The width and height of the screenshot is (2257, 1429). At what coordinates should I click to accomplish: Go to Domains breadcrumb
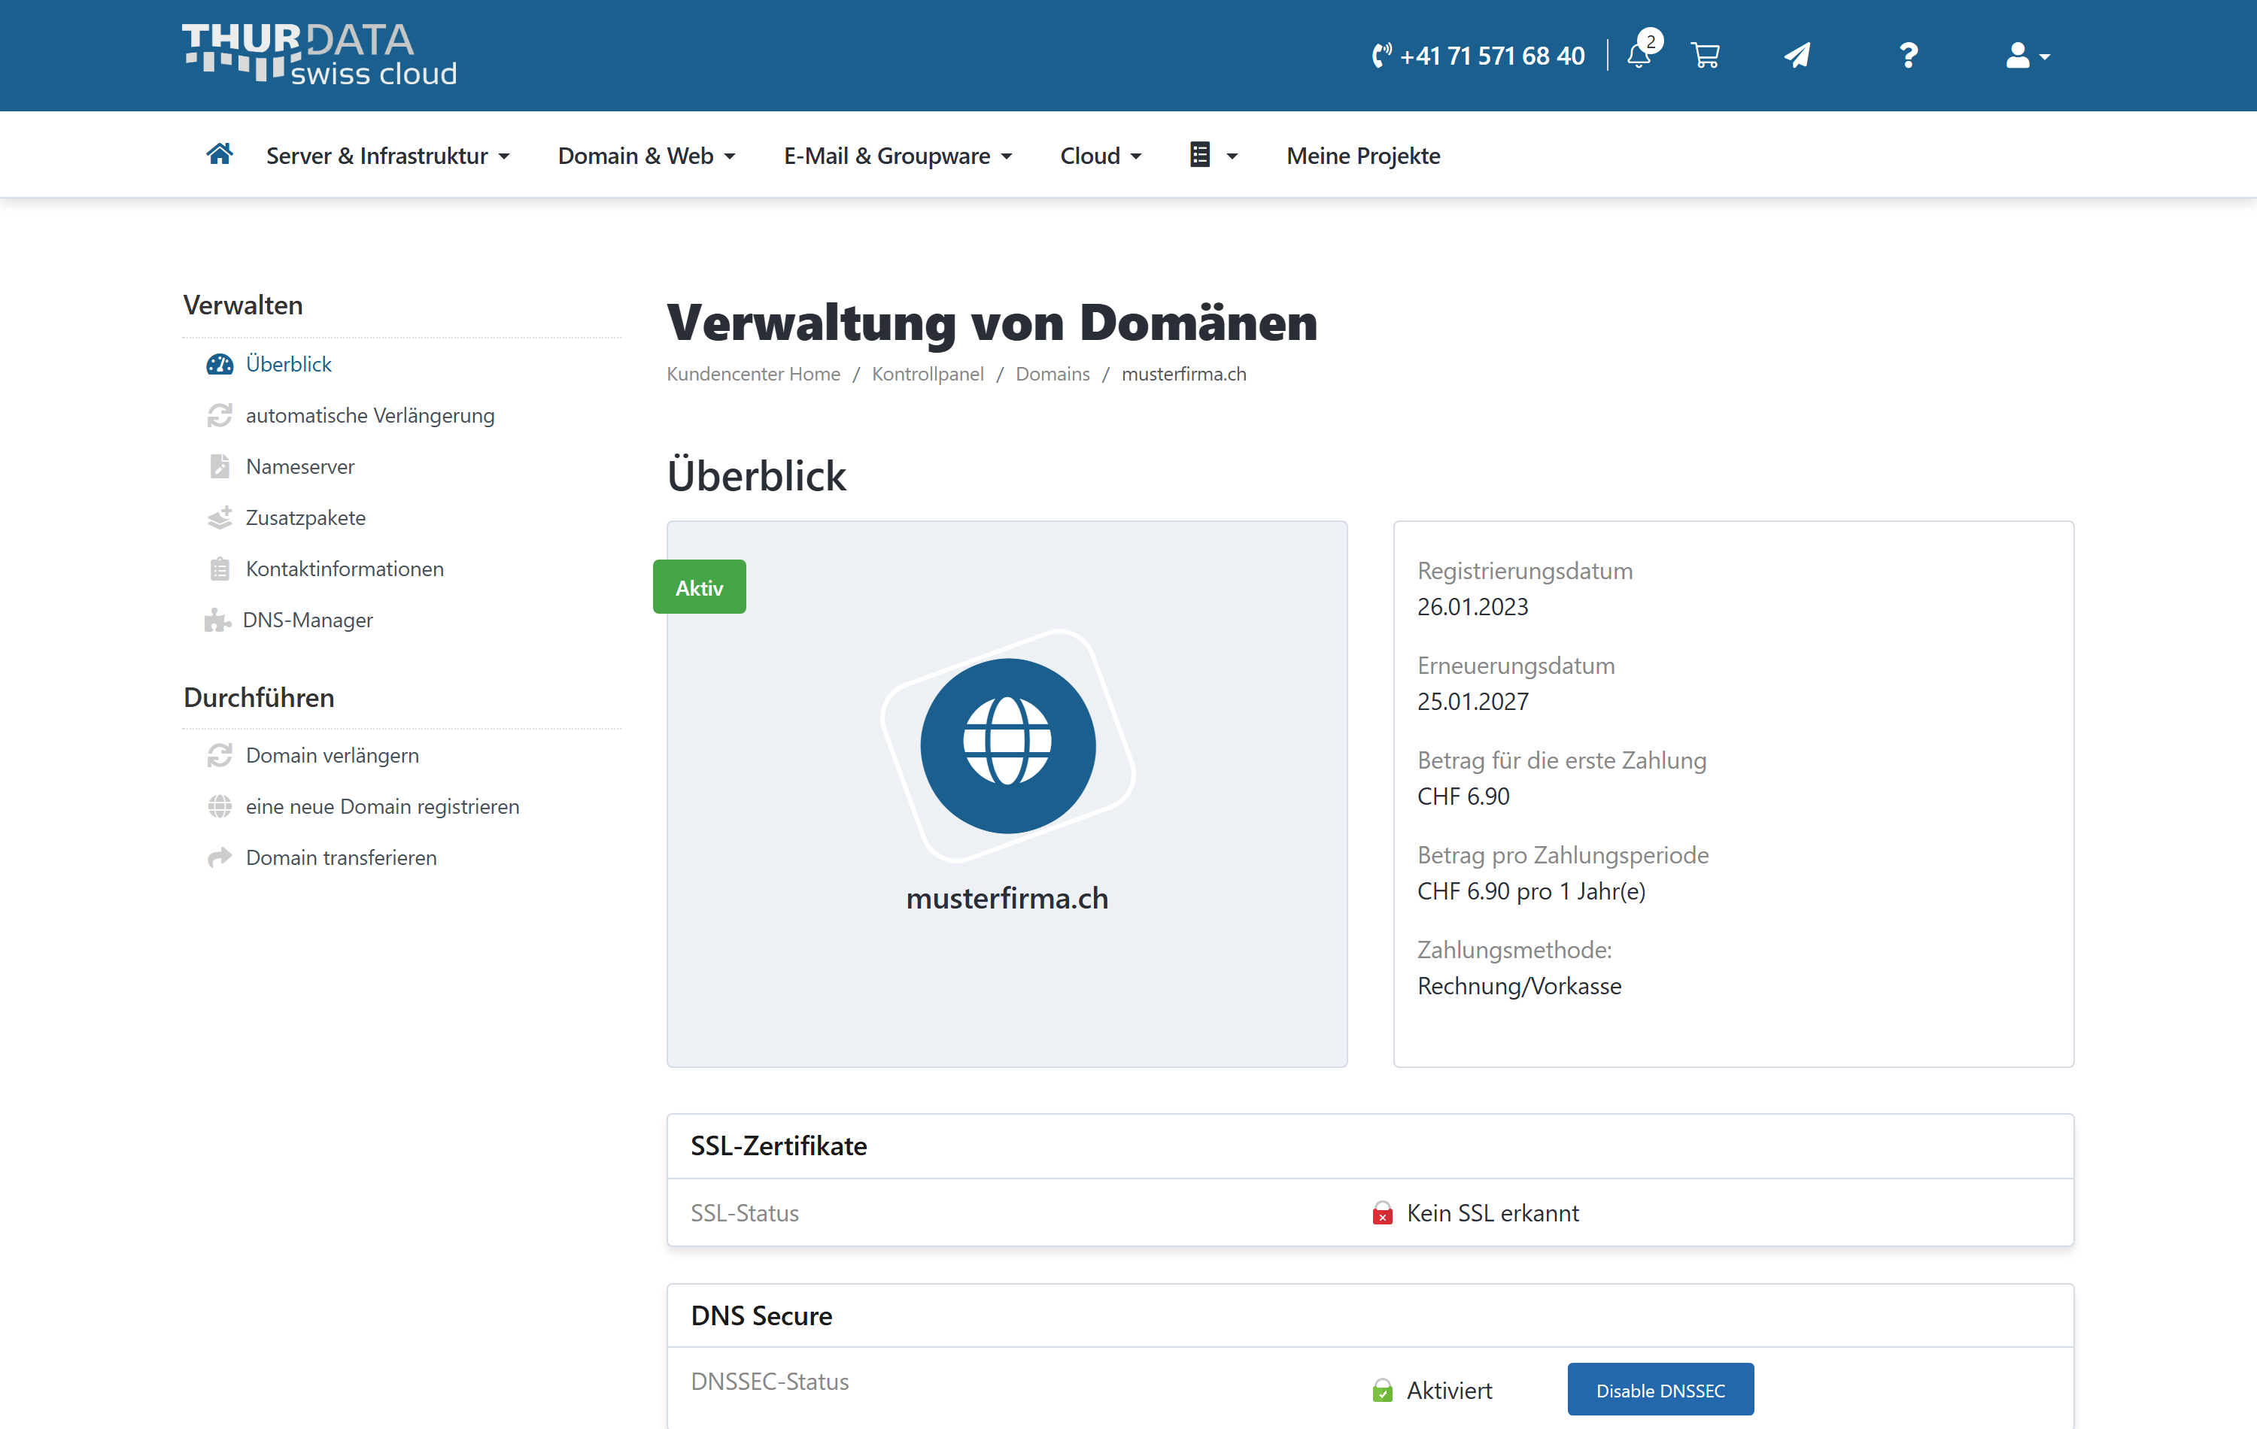1053,374
